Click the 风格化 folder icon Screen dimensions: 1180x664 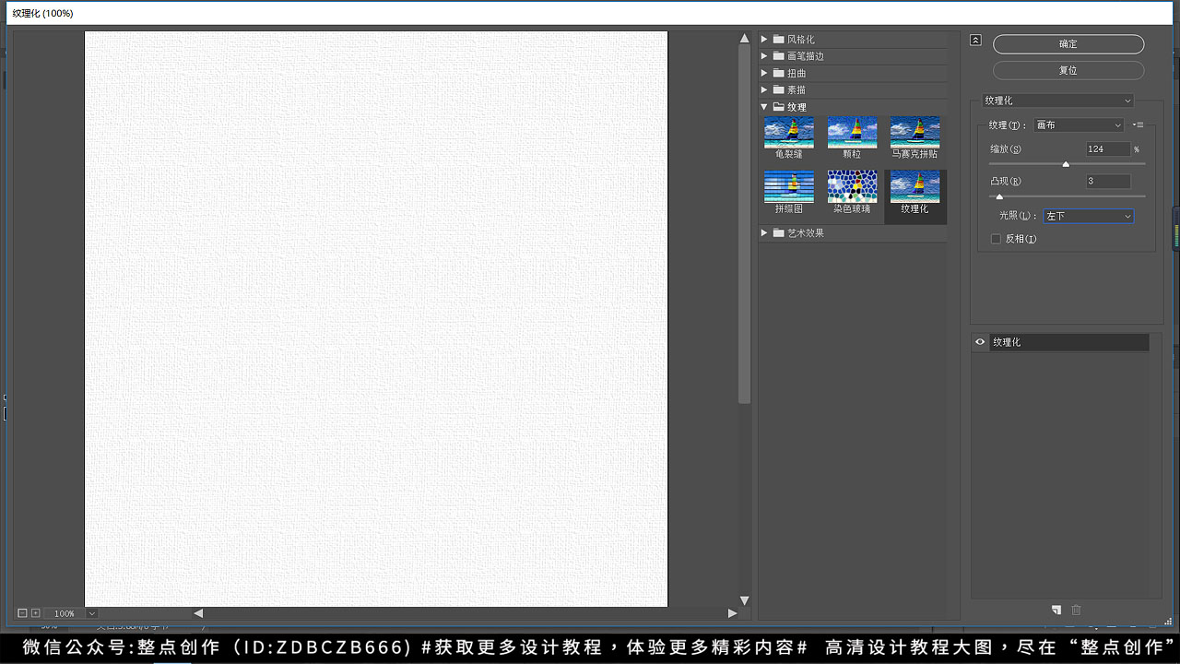tap(779, 40)
